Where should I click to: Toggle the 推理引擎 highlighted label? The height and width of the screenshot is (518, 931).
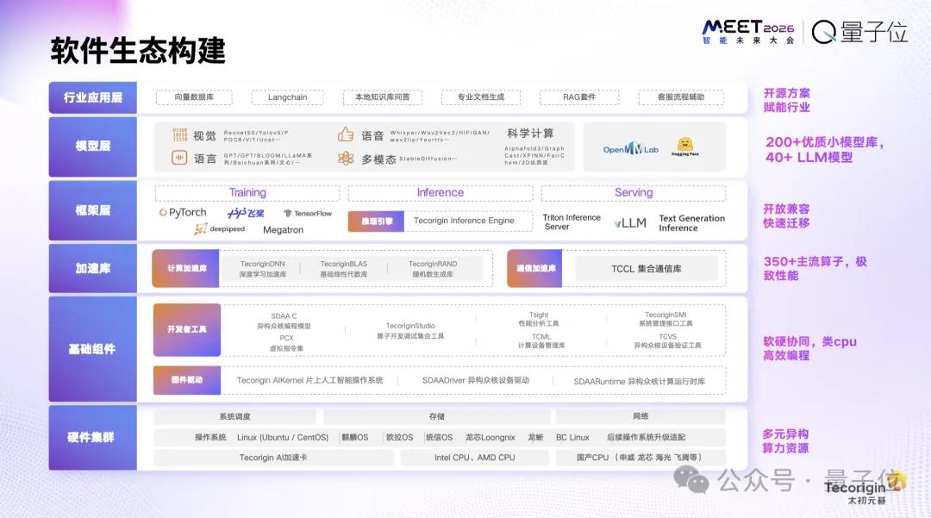[x=377, y=221]
